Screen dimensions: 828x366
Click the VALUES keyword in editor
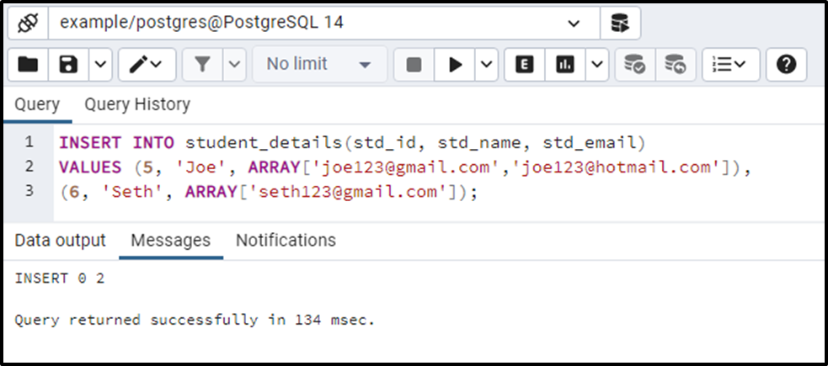pos(90,167)
